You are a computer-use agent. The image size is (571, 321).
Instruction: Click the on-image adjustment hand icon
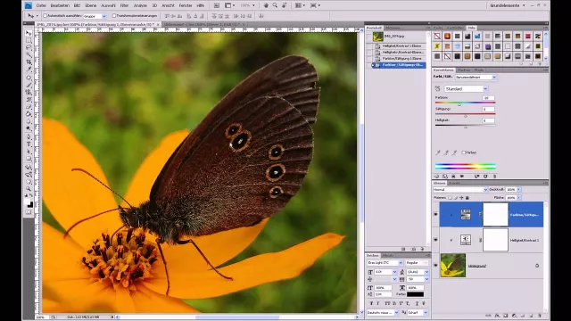coord(437,89)
